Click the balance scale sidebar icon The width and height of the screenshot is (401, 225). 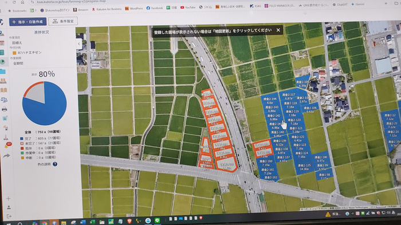tap(4, 99)
